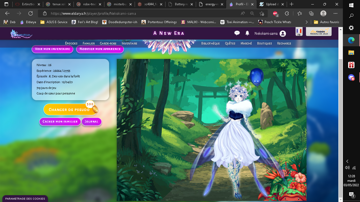The width and height of the screenshot is (360, 202).
Task: Open Windows Search from the taskbar
Action: click(351, 16)
